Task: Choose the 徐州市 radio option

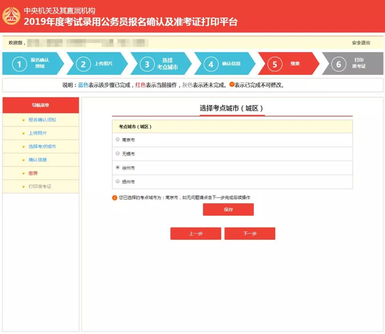Action: pos(118,168)
